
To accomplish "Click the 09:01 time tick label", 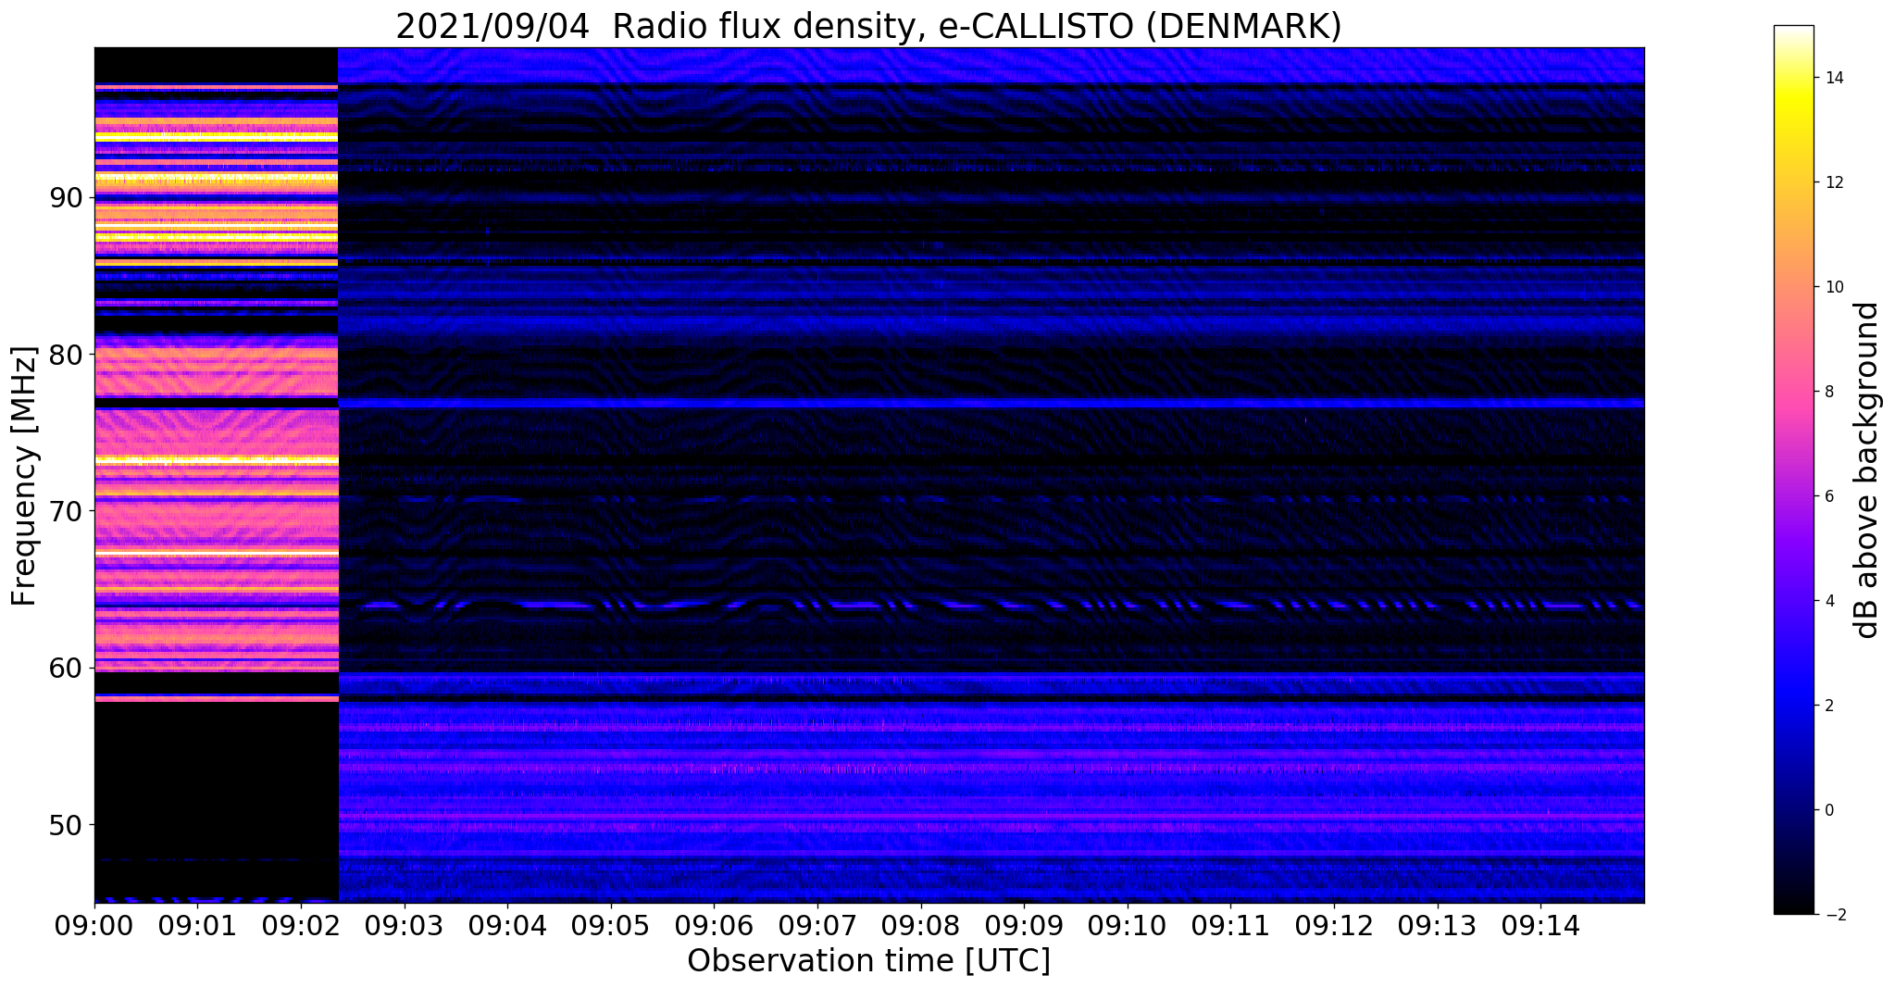I will 198,925.
